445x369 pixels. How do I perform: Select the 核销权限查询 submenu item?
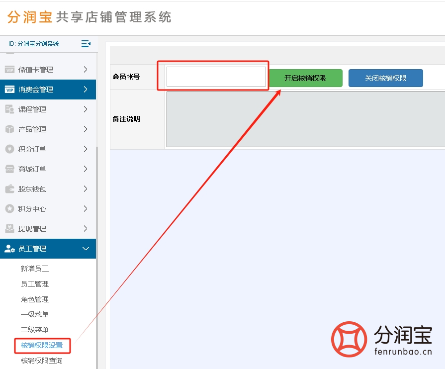point(42,360)
